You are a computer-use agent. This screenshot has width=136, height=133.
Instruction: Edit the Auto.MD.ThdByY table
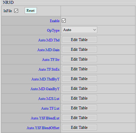click(x=80, y=79)
